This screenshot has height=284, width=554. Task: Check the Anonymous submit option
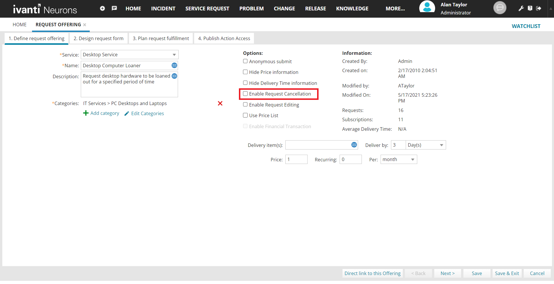[245, 61]
